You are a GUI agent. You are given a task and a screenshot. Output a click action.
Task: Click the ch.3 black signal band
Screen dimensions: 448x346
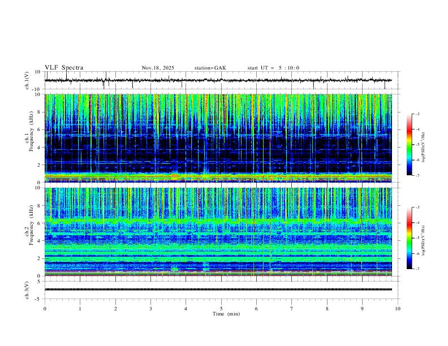tap(218, 289)
